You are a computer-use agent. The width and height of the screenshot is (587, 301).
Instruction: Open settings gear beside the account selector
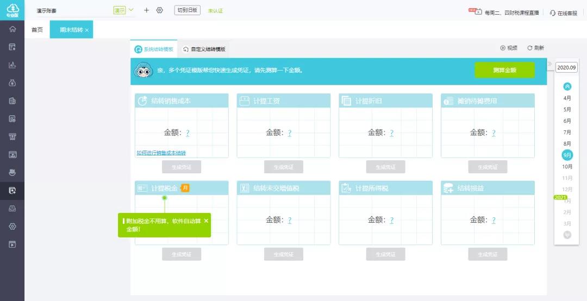pyautogui.click(x=159, y=10)
